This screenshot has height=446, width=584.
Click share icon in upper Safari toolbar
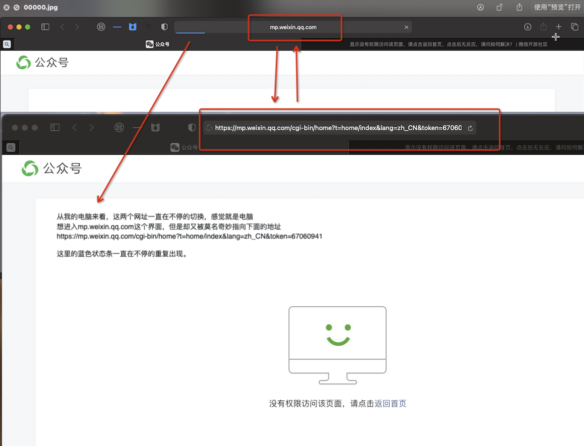[x=543, y=27]
